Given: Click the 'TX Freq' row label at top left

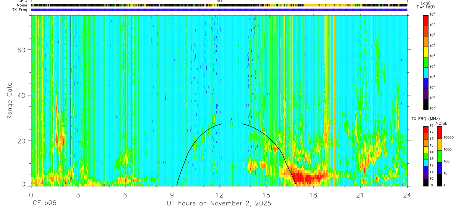Looking at the screenshot, I should click(x=20, y=10).
